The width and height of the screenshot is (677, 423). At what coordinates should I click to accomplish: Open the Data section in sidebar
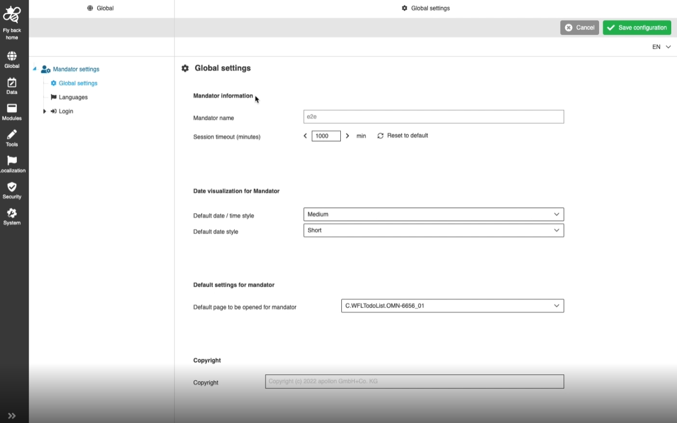point(12,83)
